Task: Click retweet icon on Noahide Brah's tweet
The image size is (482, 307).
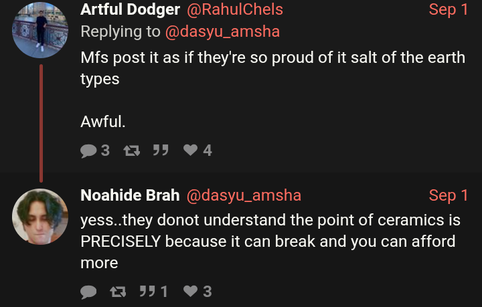Action: tap(118, 292)
